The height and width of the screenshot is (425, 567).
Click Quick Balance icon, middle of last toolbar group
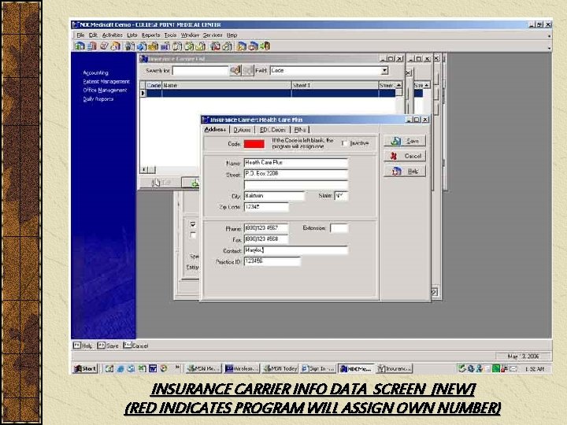coord(254,46)
